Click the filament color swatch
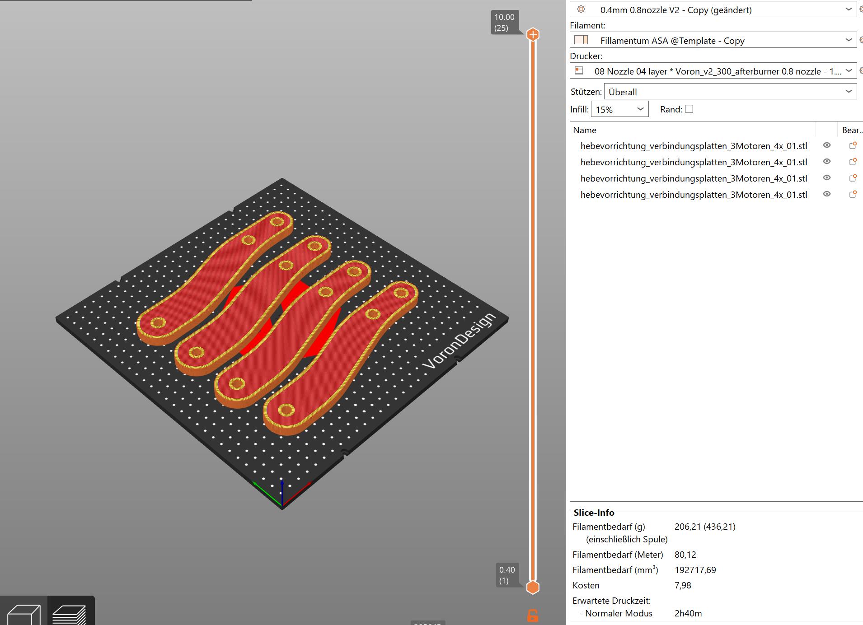 pos(581,40)
